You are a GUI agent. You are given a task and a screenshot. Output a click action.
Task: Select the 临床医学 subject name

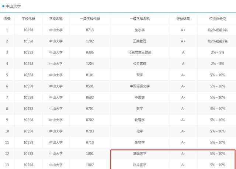140,165
